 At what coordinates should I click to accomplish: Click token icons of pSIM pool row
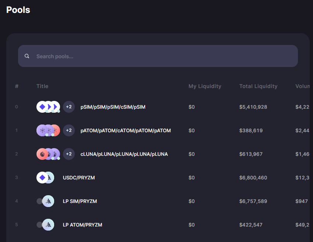[x=48, y=107]
